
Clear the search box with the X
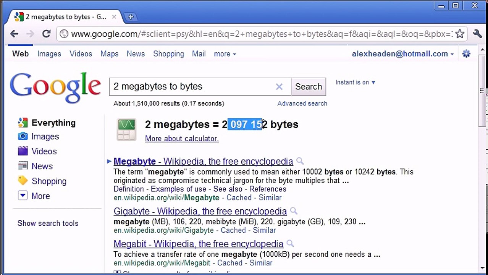click(279, 87)
